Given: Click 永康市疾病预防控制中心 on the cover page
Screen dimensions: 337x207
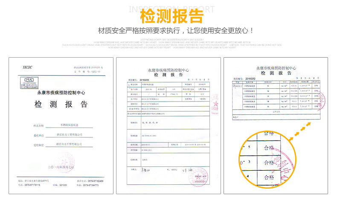Looking at the screenshot, I should click(61, 93).
